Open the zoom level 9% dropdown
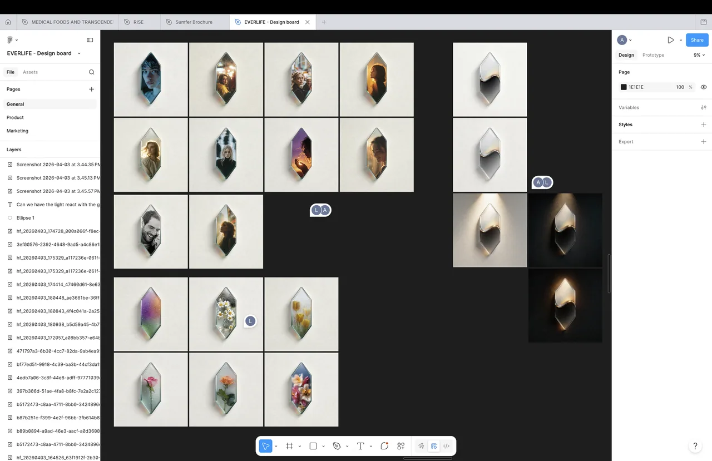Image resolution: width=712 pixels, height=461 pixels. (x=699, y=55)
